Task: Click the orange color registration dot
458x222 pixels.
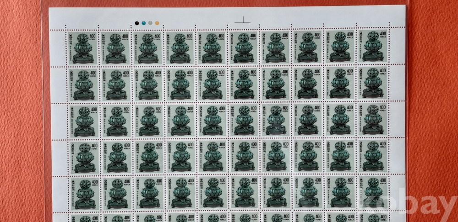Action: tap(157, 22)
